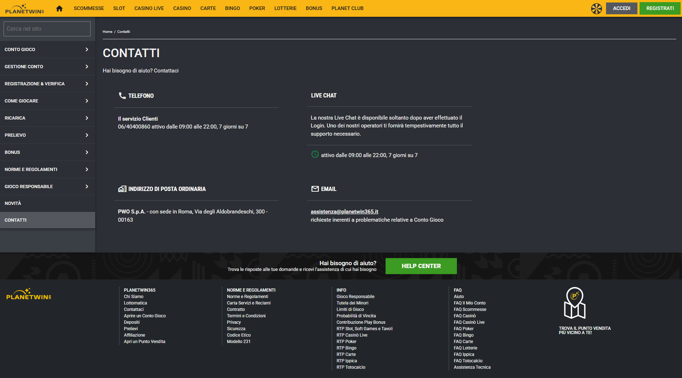Image resolution: width=682 pixels, height=378 pixels.
Task: Open FAQ Scommesse footer link
Action: pyautogui.click(x=470, y=309)
